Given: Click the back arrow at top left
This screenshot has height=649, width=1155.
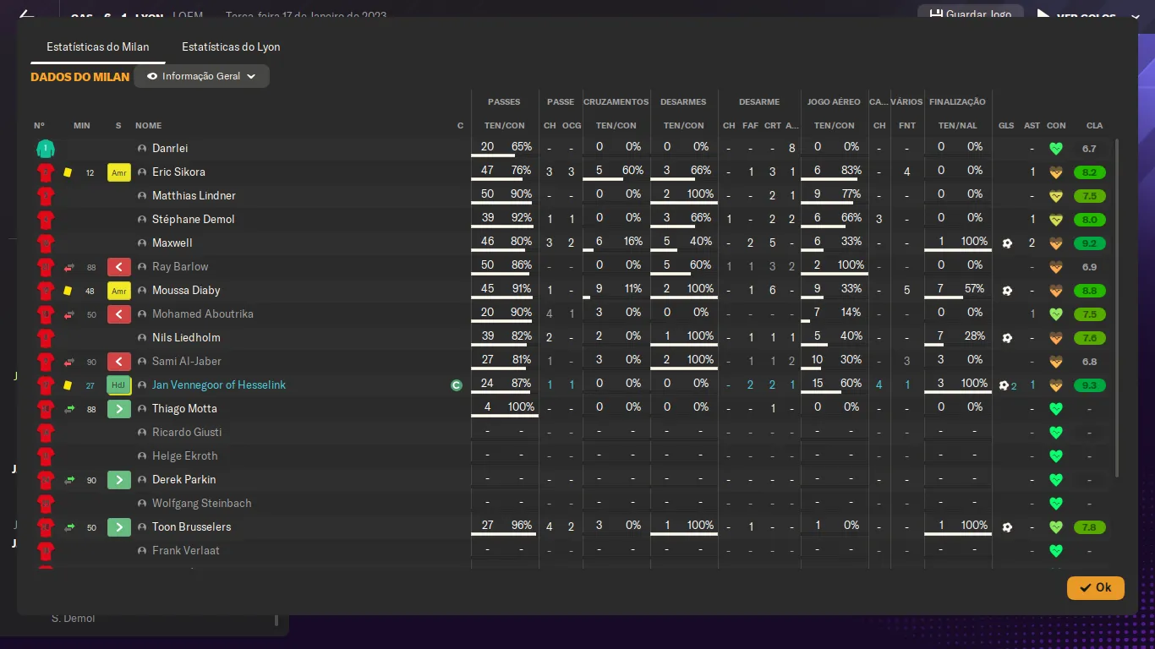Looking at the screenshot, I should click(x=26, y=15).
